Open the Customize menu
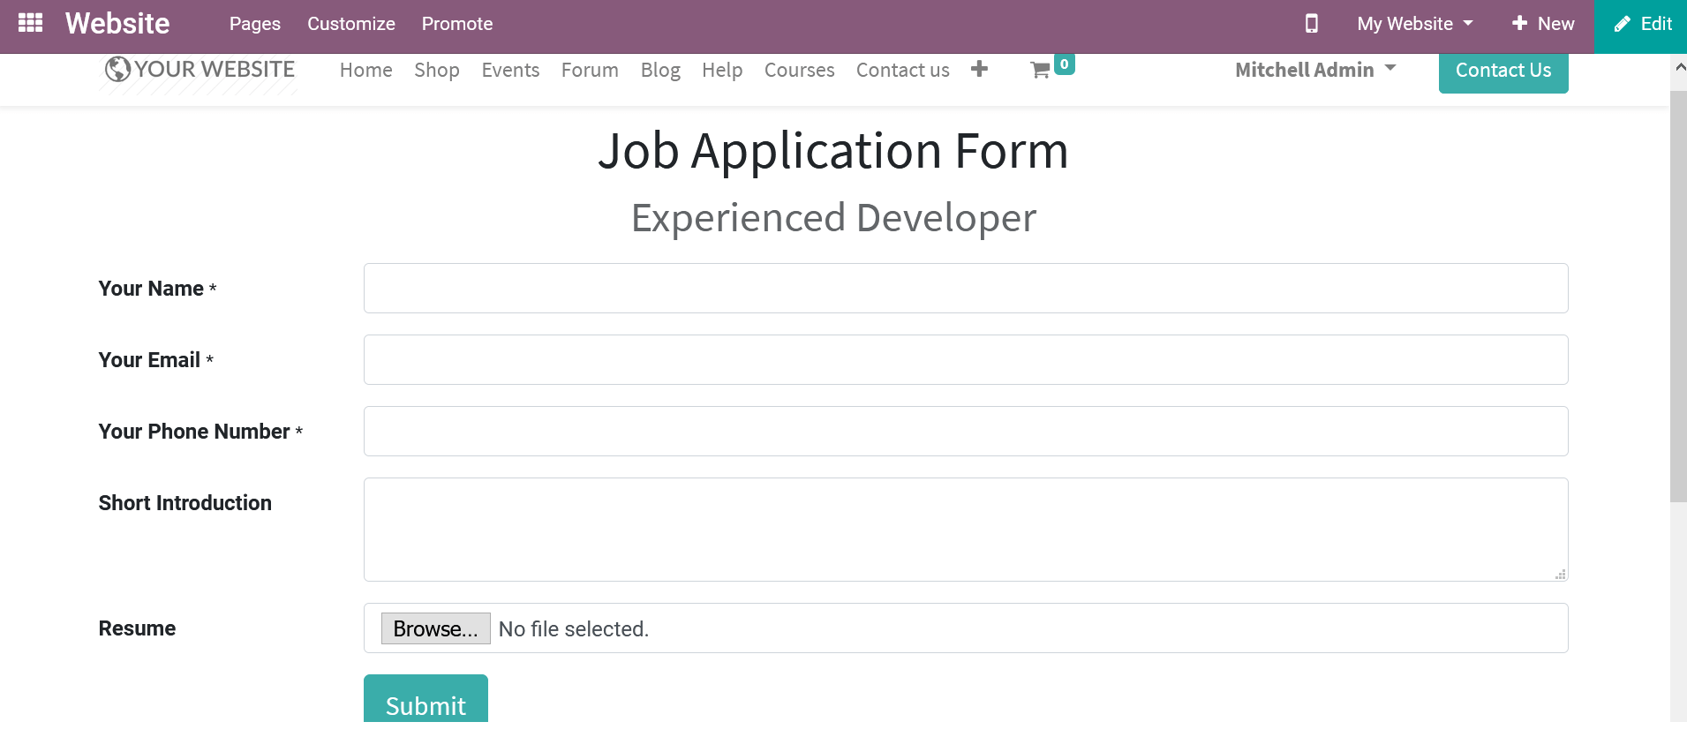 click(350, 24)
